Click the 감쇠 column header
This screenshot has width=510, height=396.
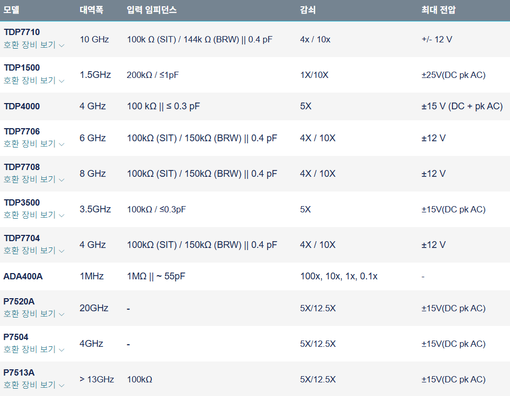(x=308, y=10)
